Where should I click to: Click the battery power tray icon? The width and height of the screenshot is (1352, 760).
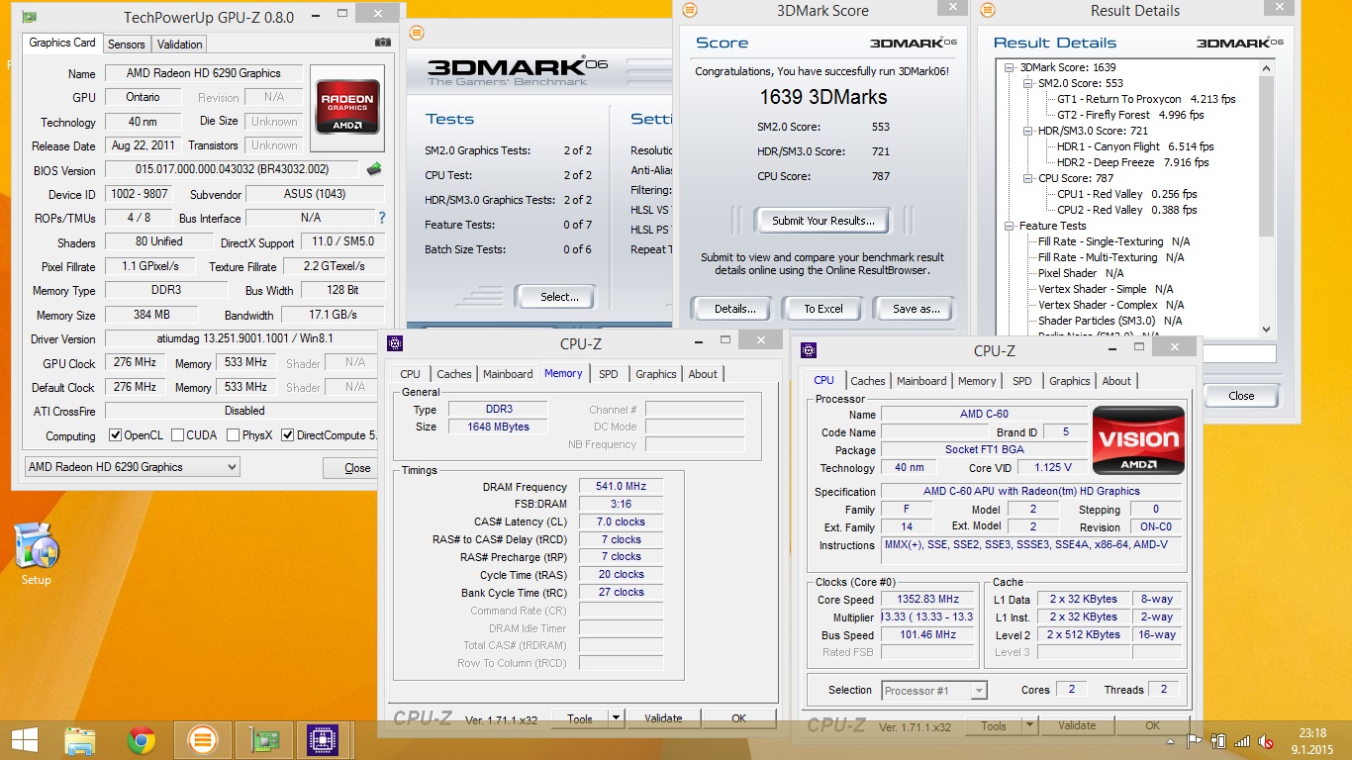coord(1218,740)
